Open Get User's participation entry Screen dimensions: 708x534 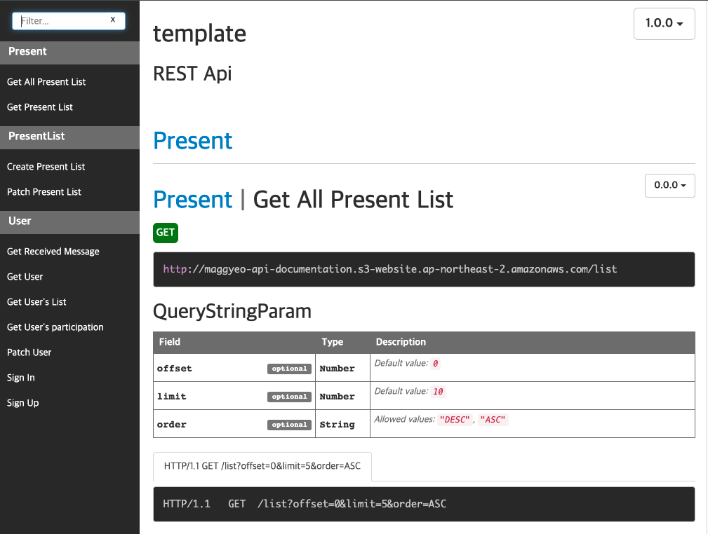55,327
